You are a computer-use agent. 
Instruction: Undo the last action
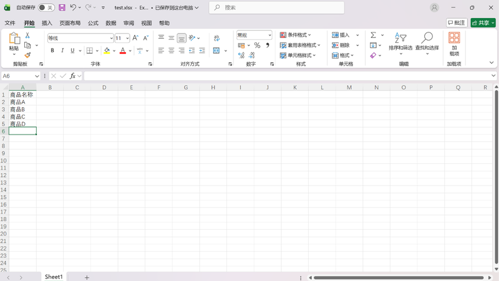click(73, 7)
